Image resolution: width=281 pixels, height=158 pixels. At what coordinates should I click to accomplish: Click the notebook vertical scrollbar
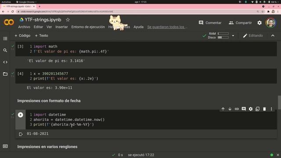coord(279,102)
